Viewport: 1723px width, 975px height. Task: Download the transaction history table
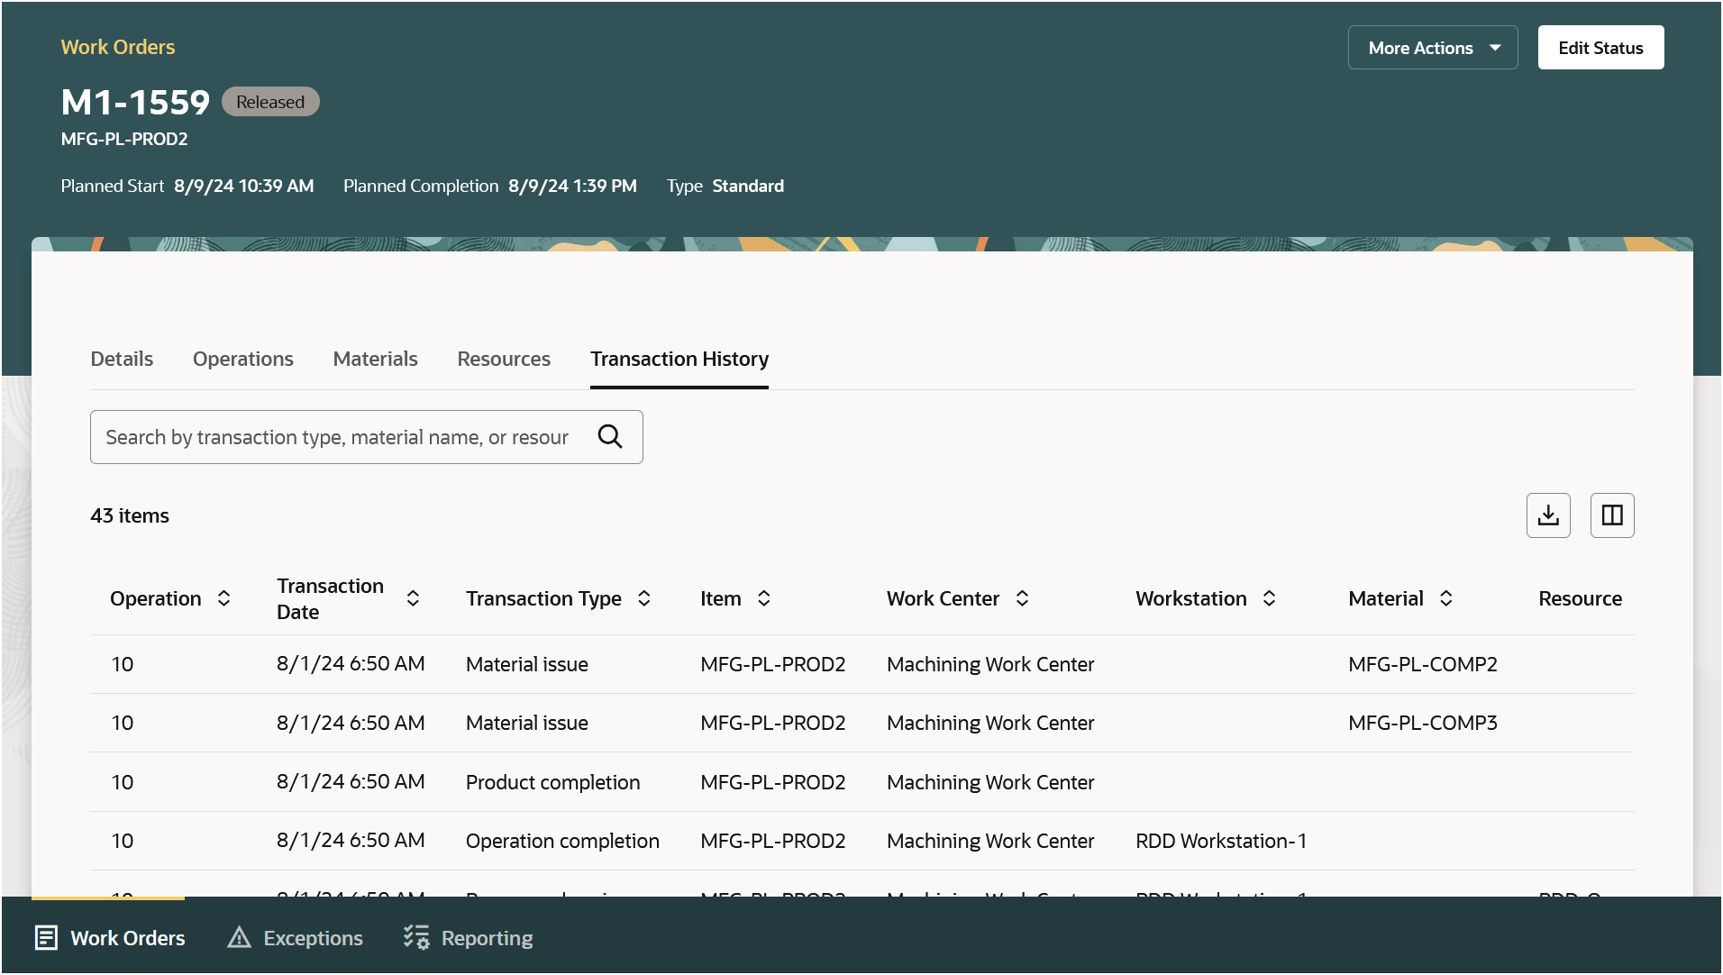[1548, 515]
